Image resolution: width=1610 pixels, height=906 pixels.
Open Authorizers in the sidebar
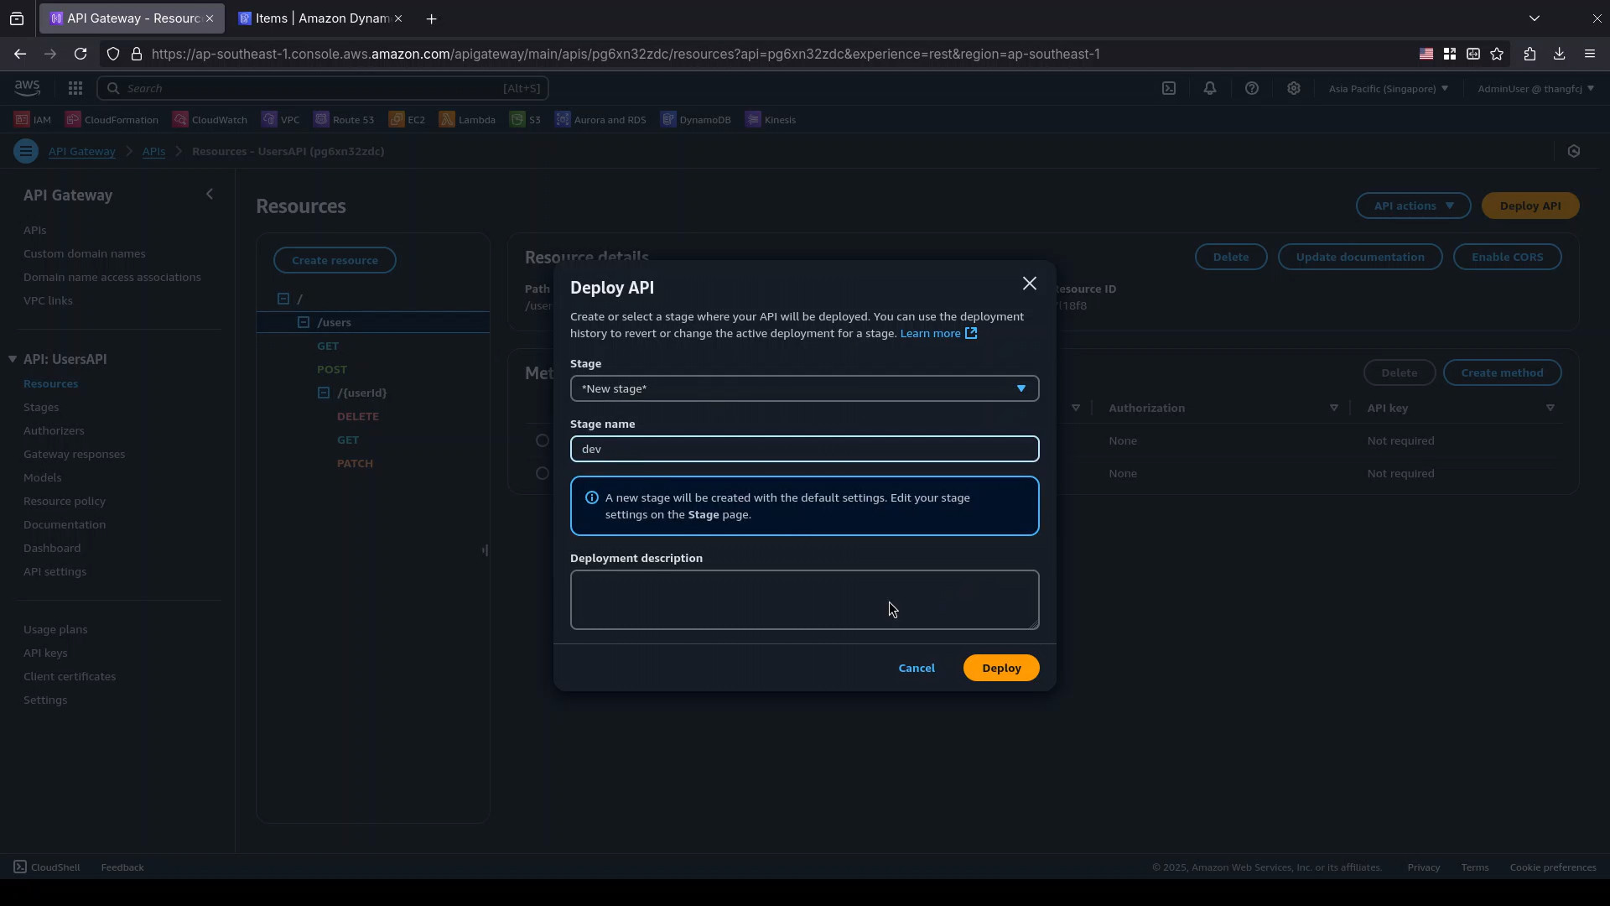[54, 430]
